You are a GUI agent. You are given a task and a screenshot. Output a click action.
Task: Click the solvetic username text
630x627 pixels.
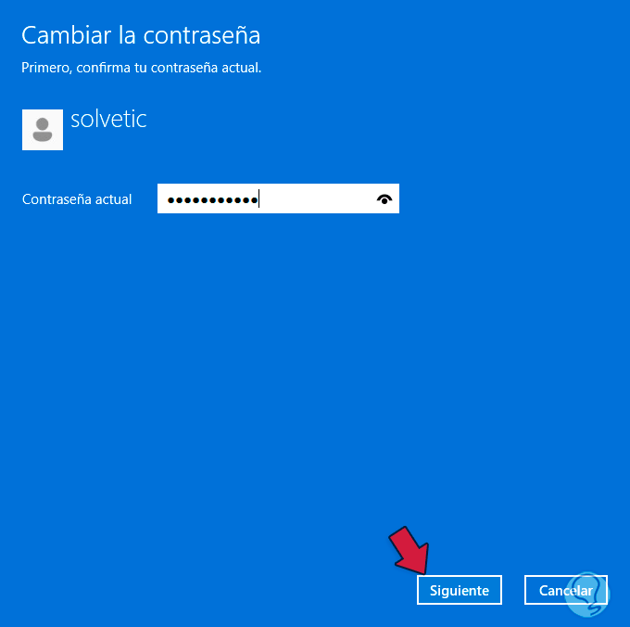coord(108,119)
